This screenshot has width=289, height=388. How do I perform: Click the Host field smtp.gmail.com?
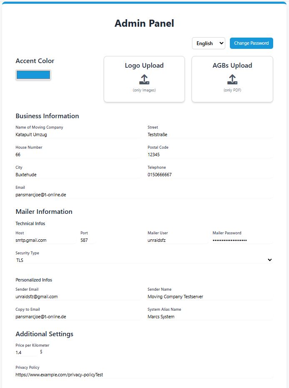(45, 240)
